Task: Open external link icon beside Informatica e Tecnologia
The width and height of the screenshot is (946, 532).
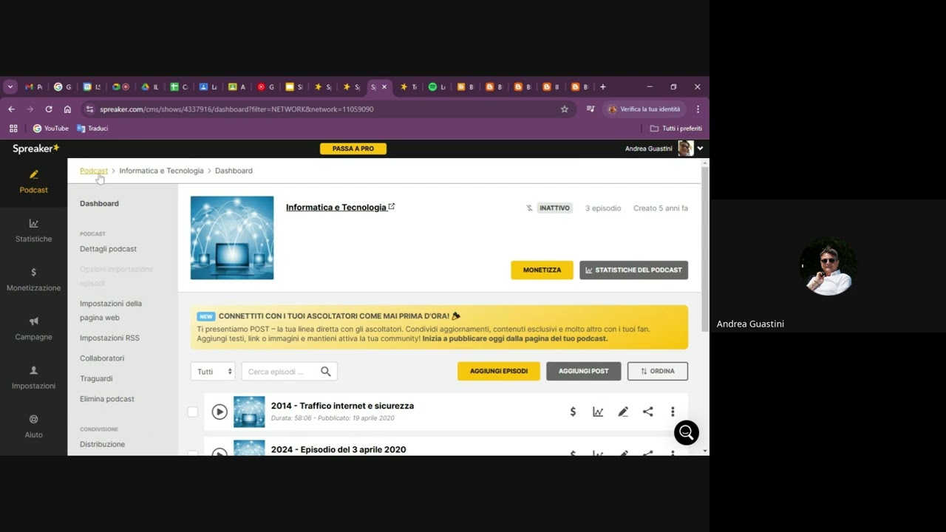Action: pyautogui.click(x=392, y=207)
